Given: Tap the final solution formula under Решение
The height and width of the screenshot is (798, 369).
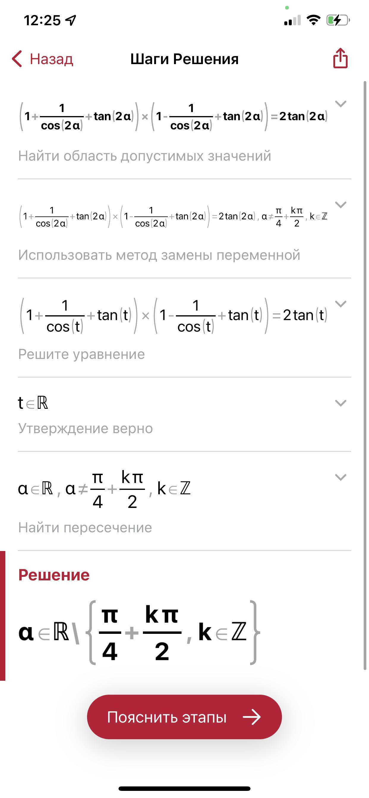Looking at the screenshot, I should coord(140,632).
